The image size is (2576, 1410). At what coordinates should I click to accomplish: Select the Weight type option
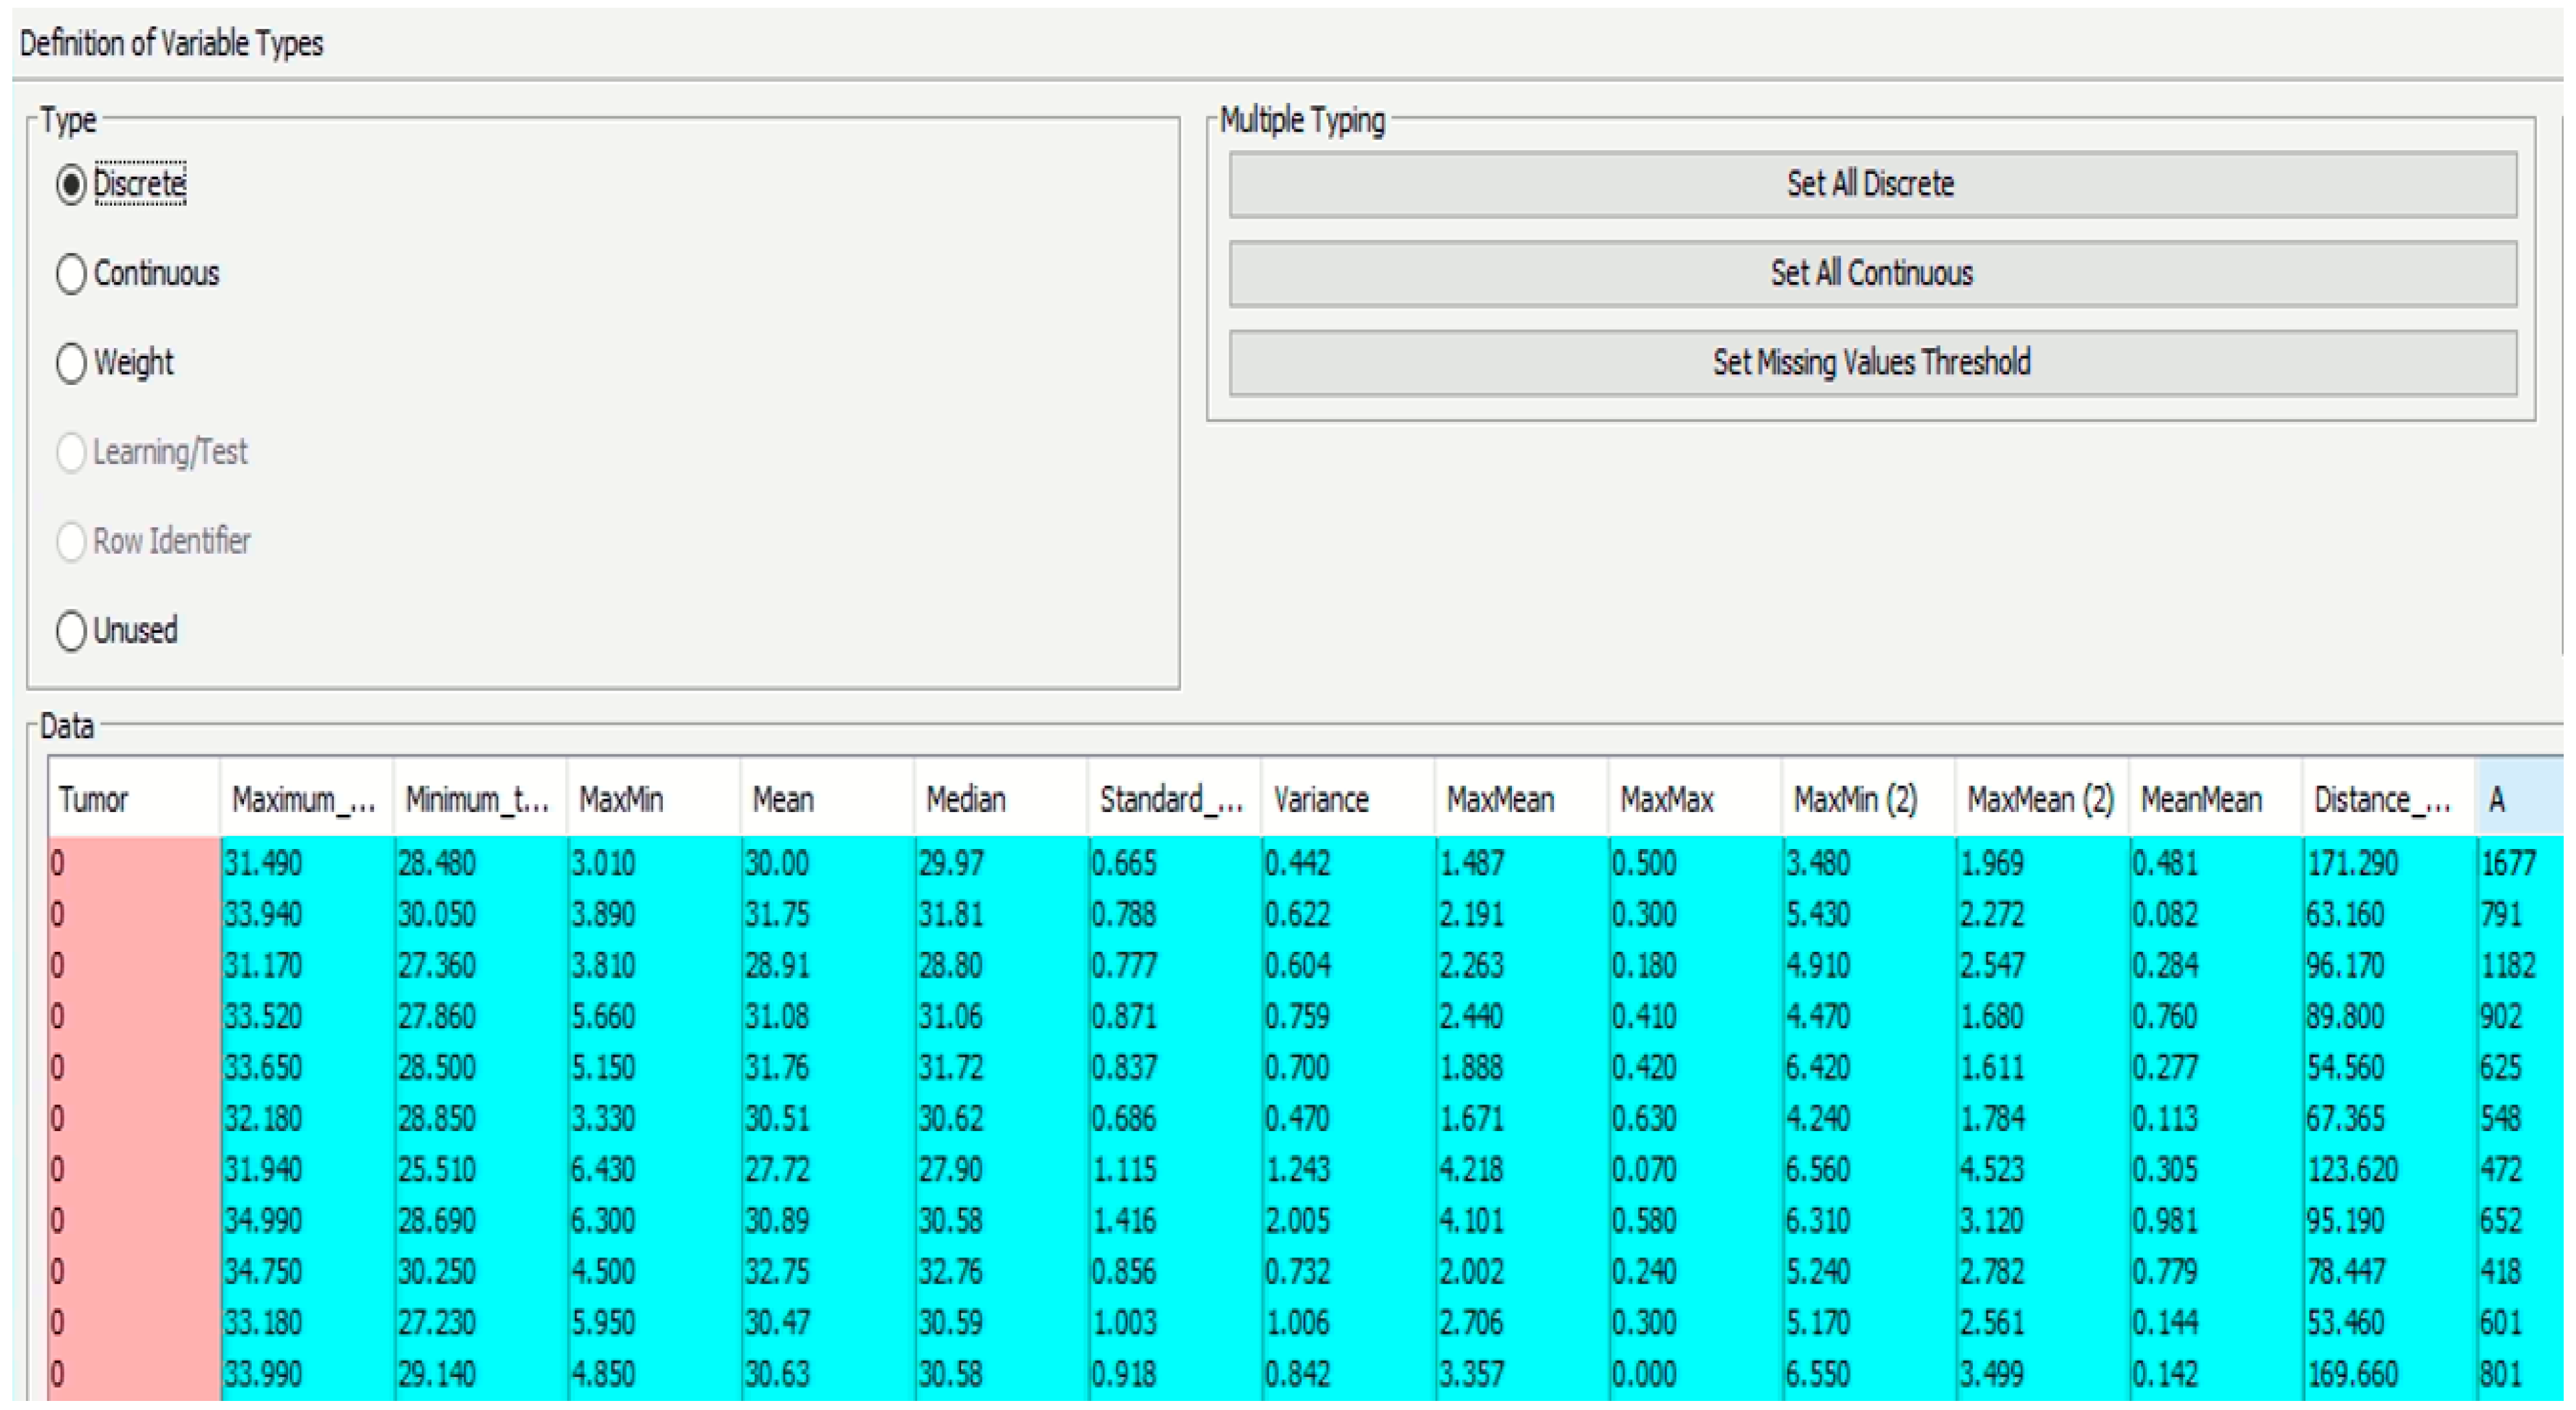71,363
